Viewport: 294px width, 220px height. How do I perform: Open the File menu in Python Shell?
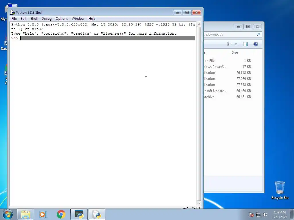tap(14, 19)
